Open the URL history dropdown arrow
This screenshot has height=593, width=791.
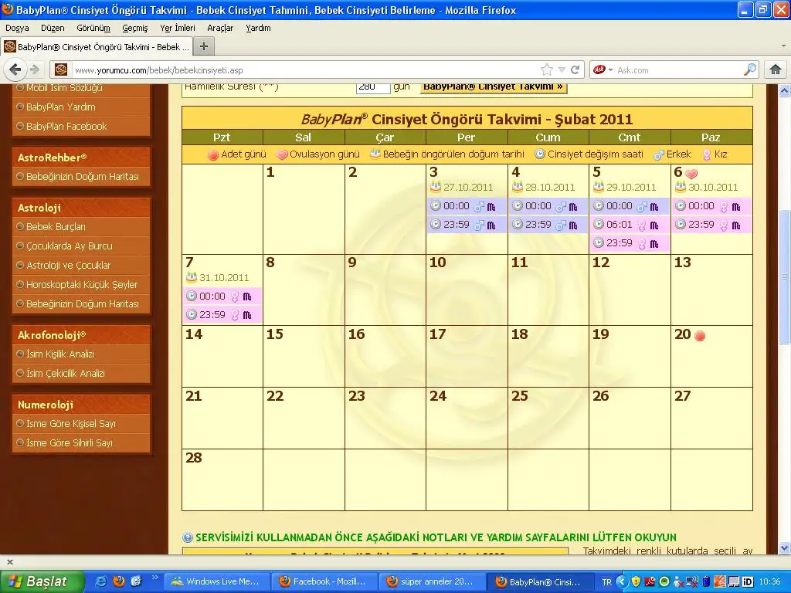click(x=562, y=70)
